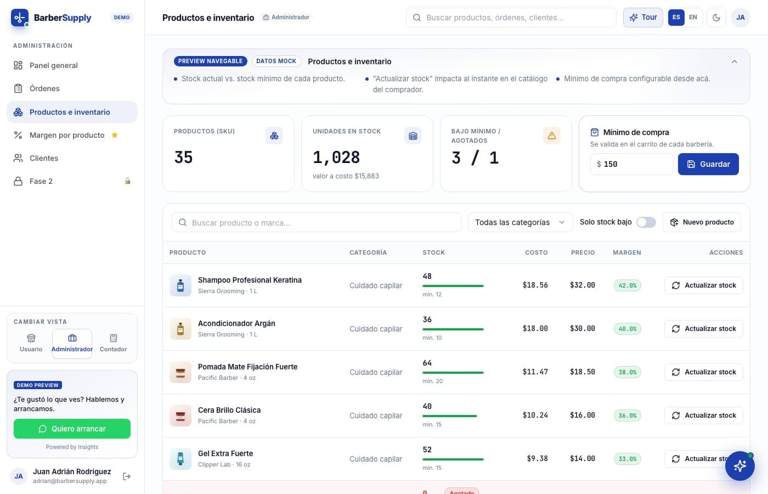This screenshot has width=768, height=494.
Task: Open the floating sparkle assistant button
Action: click(x=740, y=466)
